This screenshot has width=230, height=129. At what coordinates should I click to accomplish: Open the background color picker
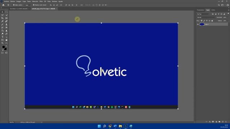pyautogui.click(x=6, y=49)
